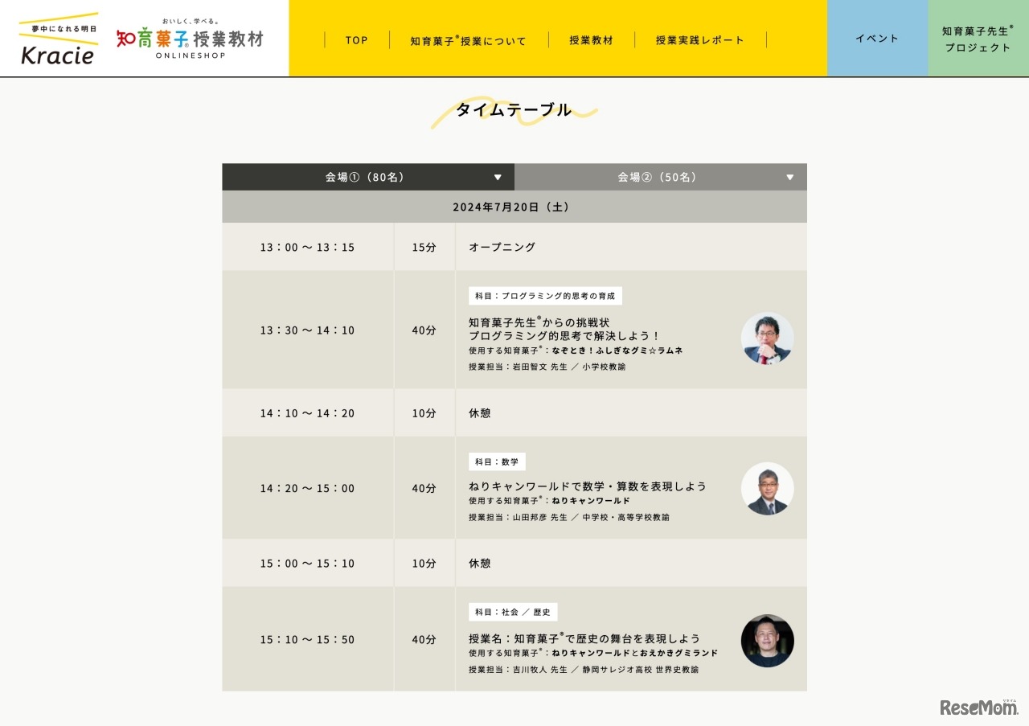Click the イベント navigation button
Screen dimensions: 1029x726
[x=876, y=38]
